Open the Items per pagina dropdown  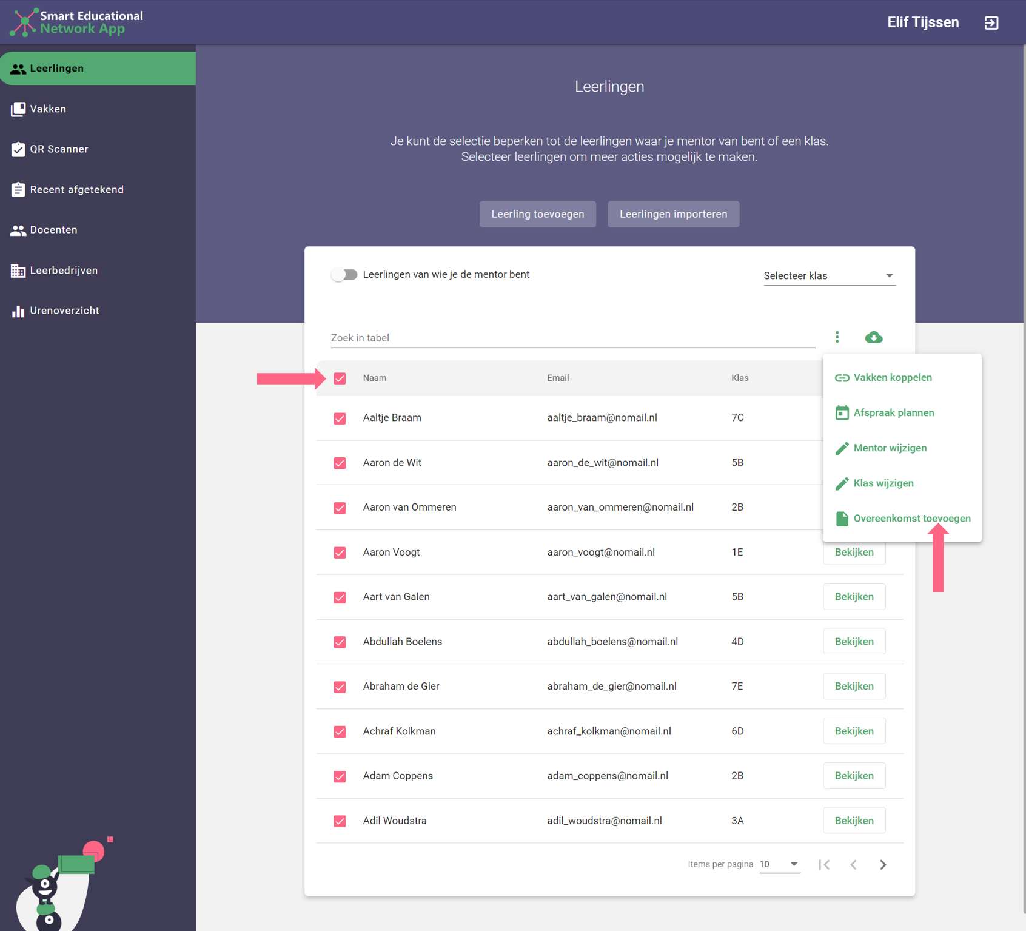point(779,864)
